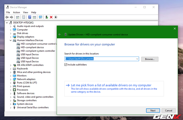Select the Software devices category
The image size is (183, 120).
click(x=26, y=93)
